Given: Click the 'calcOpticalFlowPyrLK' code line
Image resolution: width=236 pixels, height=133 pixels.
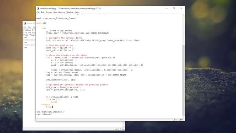Looking at the screenshot, I should (93, 40).
